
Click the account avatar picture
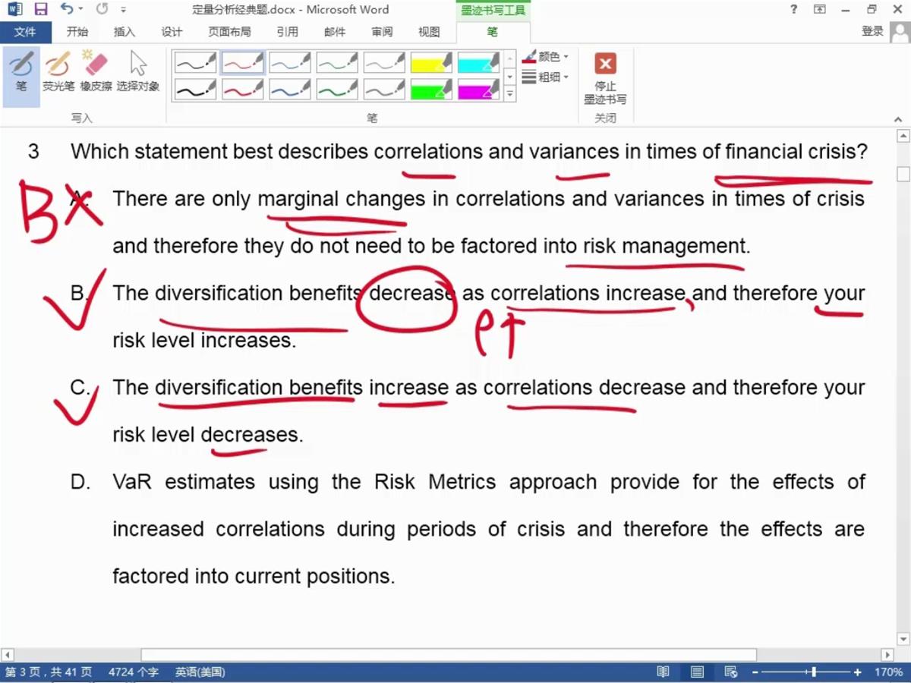(x=900, y=32)
